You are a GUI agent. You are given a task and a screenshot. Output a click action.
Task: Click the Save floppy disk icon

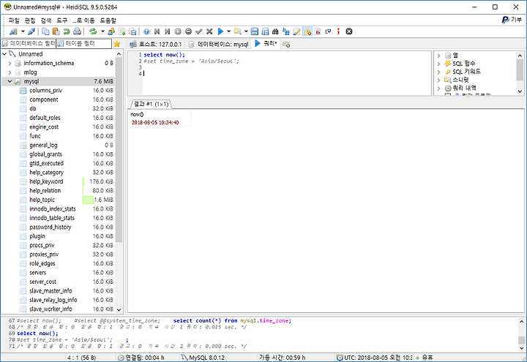[x=255, y=31]
